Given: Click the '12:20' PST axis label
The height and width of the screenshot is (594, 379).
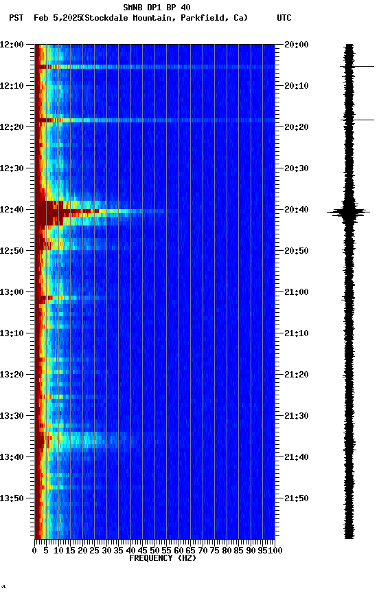Looking at the screenshot, I should click(12, 127).
